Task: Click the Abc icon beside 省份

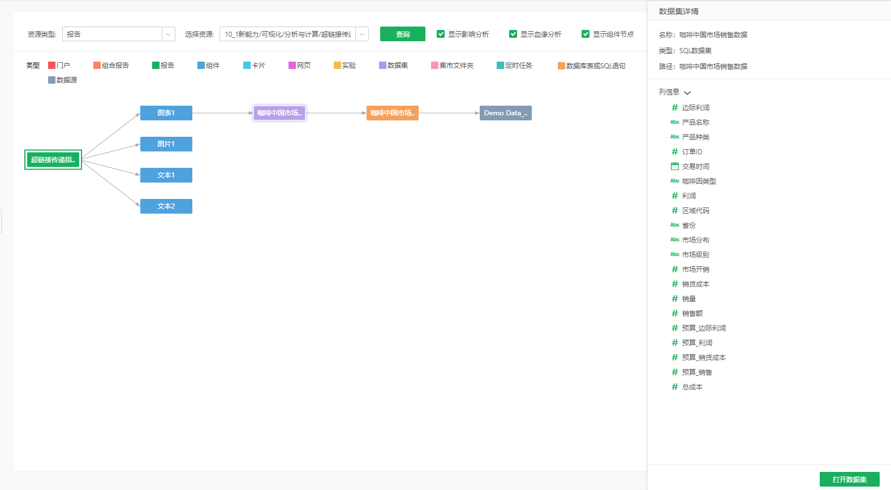Action: [674, 225]
